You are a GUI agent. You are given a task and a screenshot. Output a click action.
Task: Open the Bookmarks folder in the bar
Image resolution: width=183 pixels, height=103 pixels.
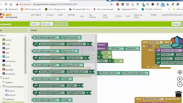[12, 9]
